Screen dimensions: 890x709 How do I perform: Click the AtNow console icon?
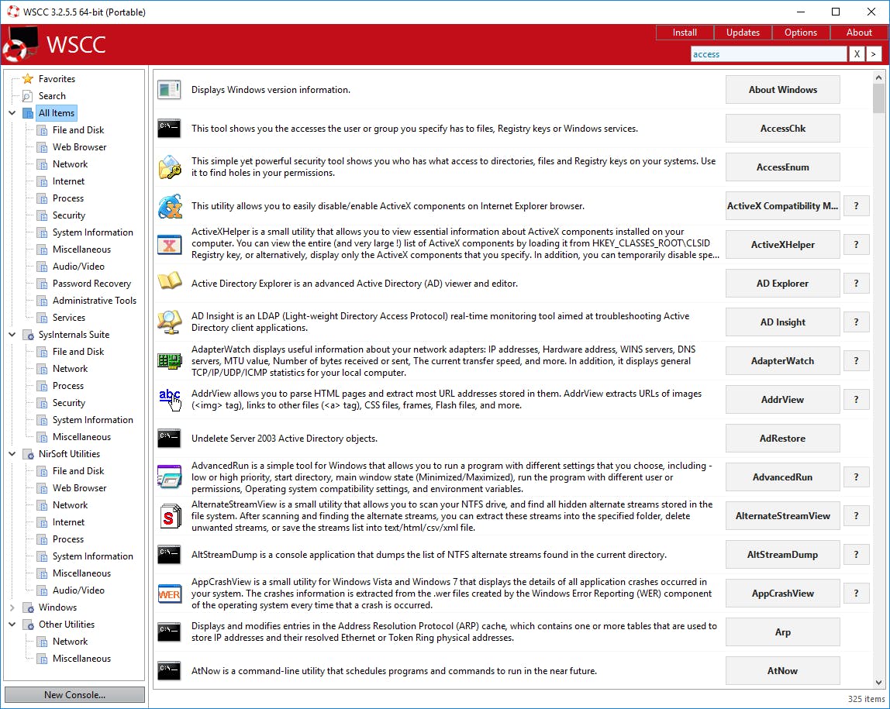point(169,671)
